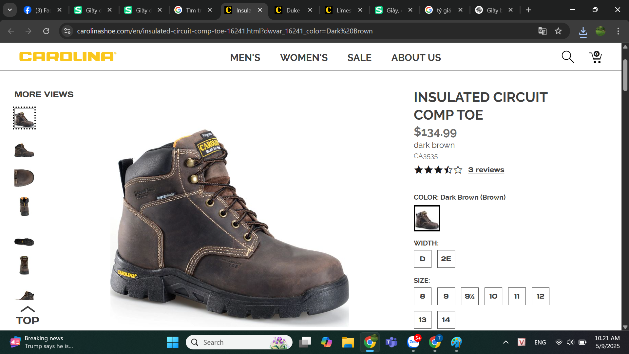Choose size 9½
629x354 pixels.
tap(469, 296)
